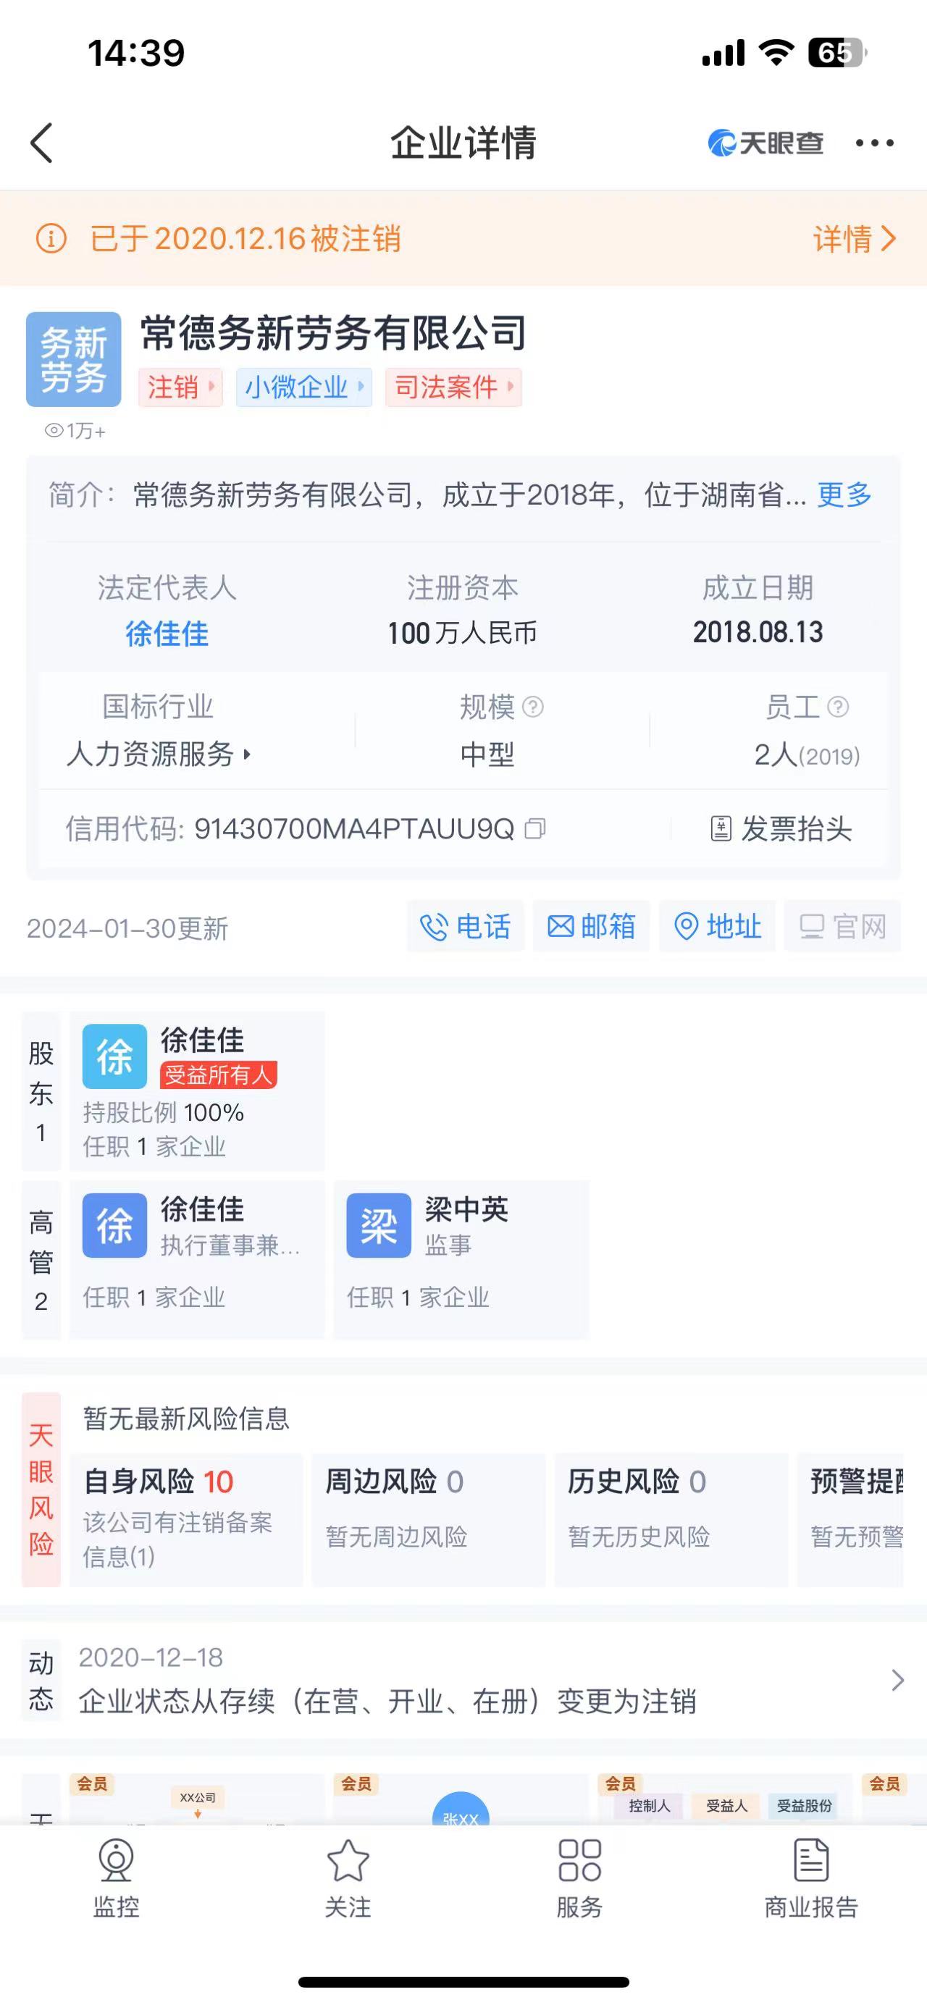Tap the 规模 help question-mark icon
The height and width of the screenshot is (2005, 927).
(x=533, y=707)
